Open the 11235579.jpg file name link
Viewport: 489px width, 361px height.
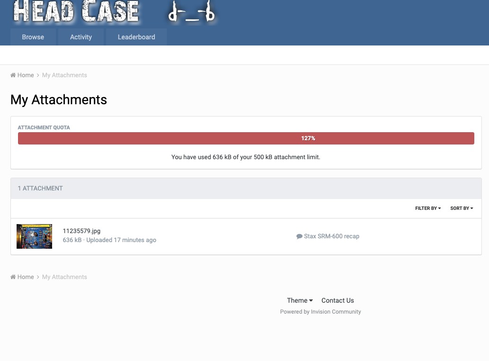click(81, 231)
